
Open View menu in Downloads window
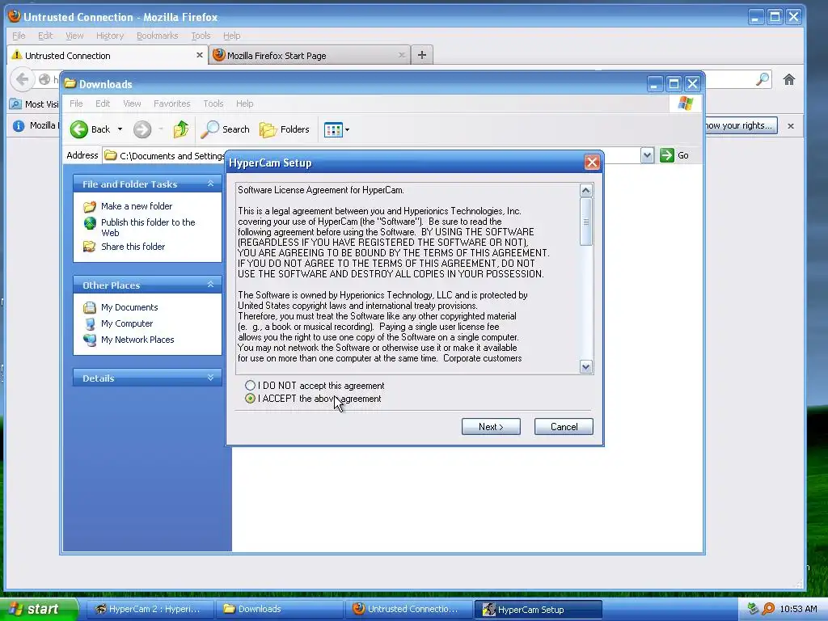(132, 103)
